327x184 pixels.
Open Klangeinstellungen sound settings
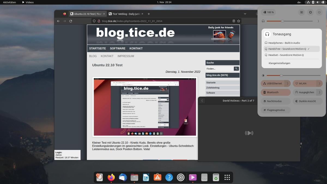coord(279,63)
